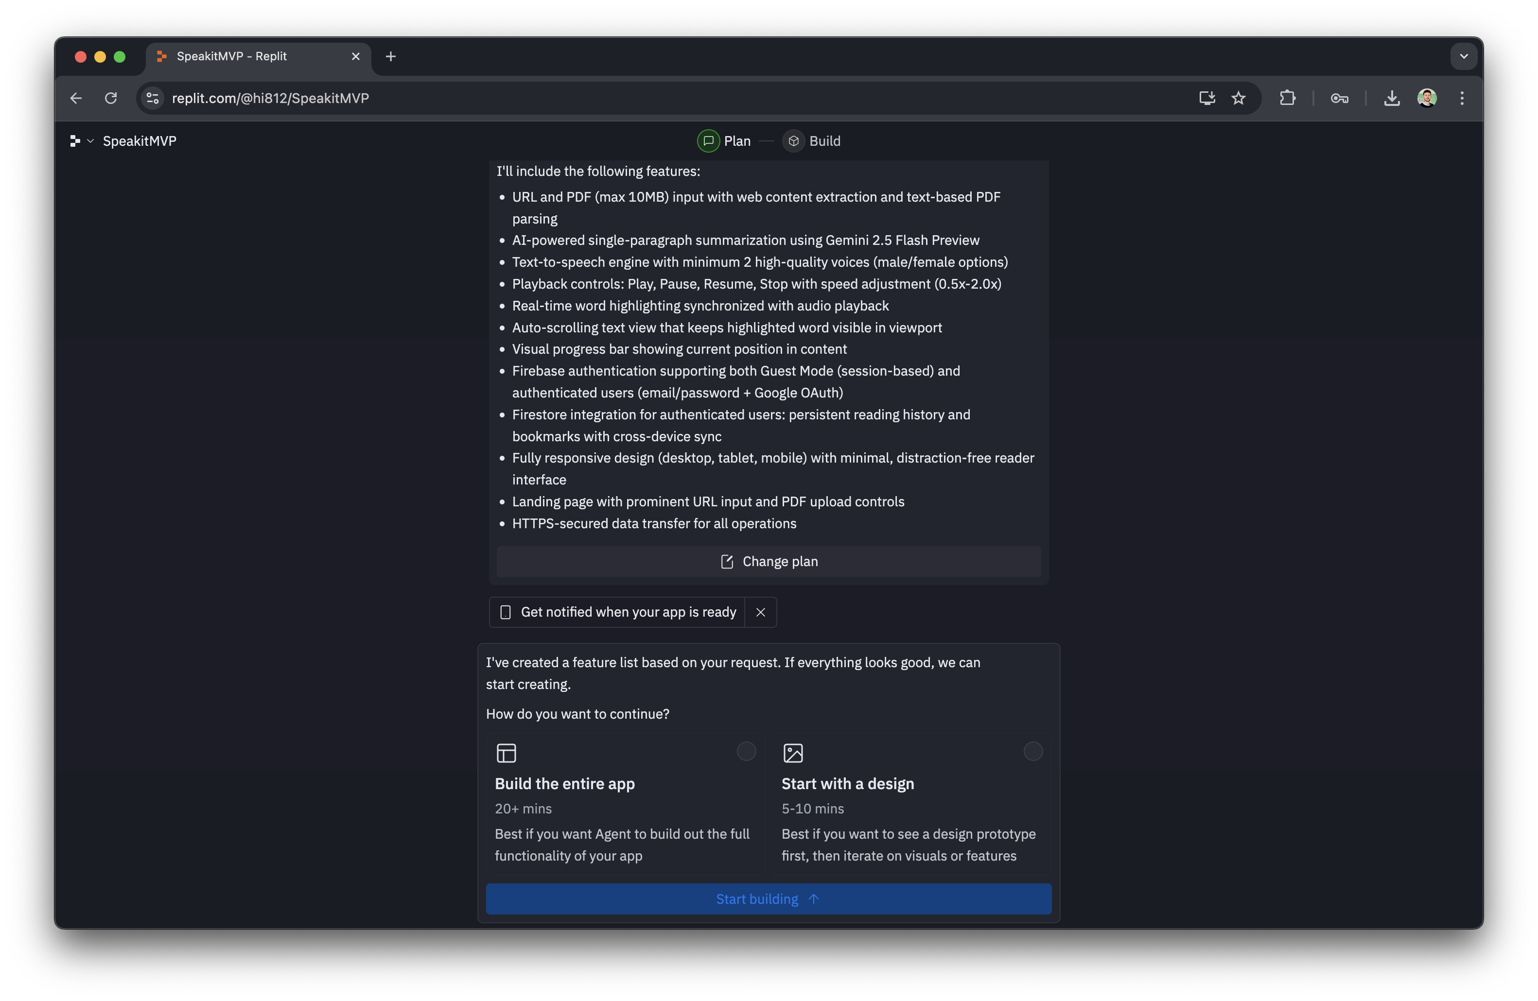
Task: Select the Plan stage step
Action: pos(724,141)
